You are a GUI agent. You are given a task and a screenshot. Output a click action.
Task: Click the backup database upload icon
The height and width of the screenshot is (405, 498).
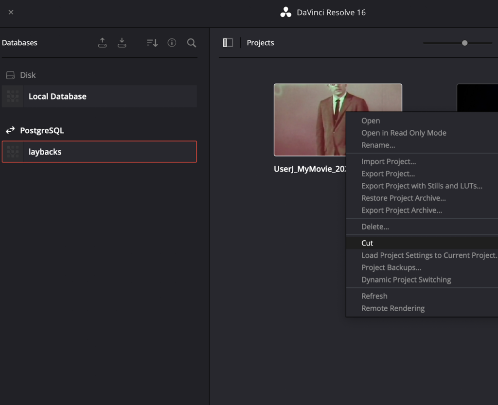tap(102, 42)
